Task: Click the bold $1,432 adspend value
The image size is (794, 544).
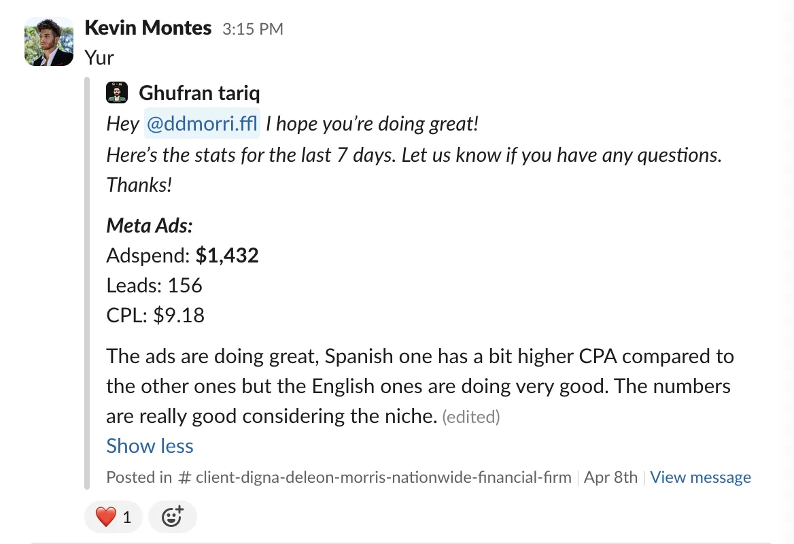Action: tap(227, 255)
